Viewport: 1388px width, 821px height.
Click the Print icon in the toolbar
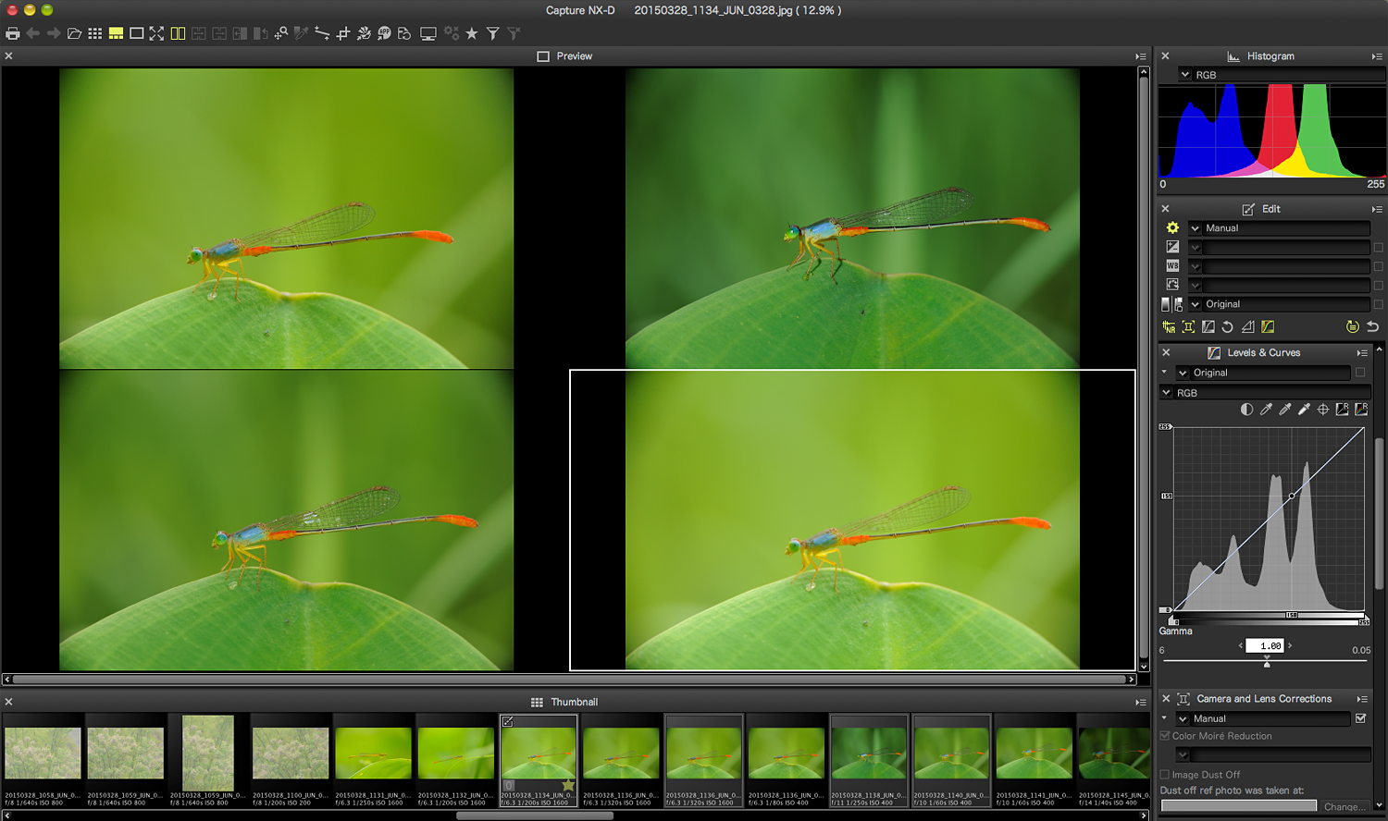(x=12, y=33)
